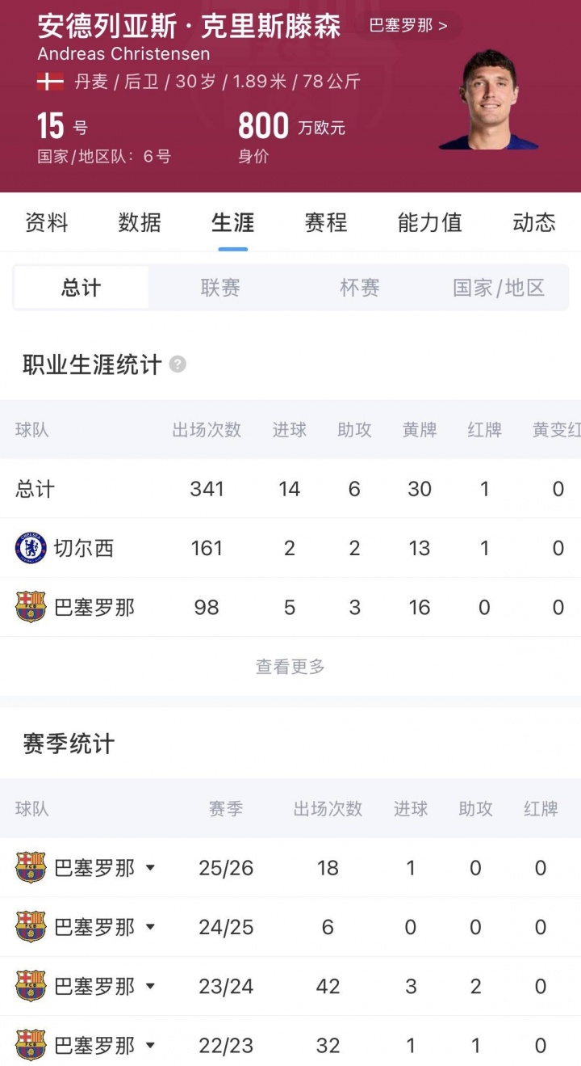
Task: Tap the Denmark flag icon
Action: [50, 82]
